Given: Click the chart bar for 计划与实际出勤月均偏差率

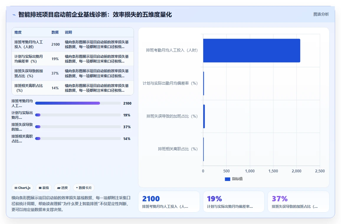Looking at the screenshot, I should pos(204,83).
